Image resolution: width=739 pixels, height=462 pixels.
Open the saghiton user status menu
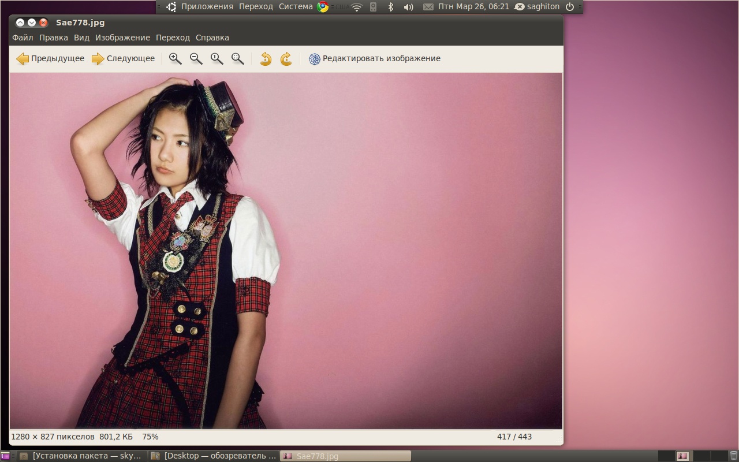(537, 6)
